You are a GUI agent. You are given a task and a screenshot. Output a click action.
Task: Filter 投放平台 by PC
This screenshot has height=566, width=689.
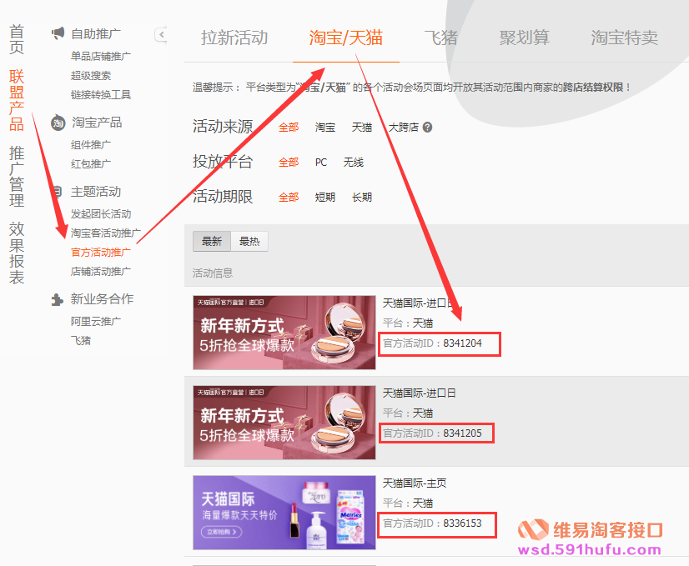(x=321, y=163)
